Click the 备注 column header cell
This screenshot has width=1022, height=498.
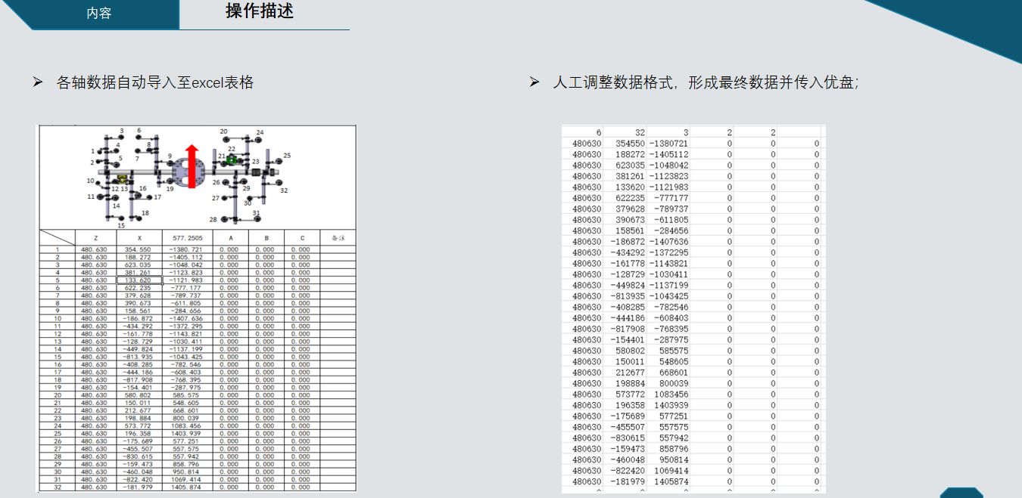pyautogui.click(x=338, y=237)
